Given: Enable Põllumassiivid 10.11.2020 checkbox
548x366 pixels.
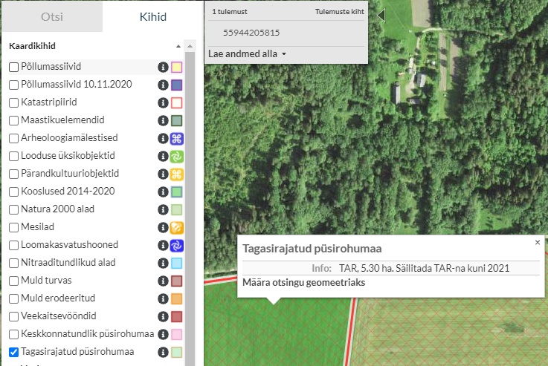Looking at the screenshot, I should click(x=13, y=85).
